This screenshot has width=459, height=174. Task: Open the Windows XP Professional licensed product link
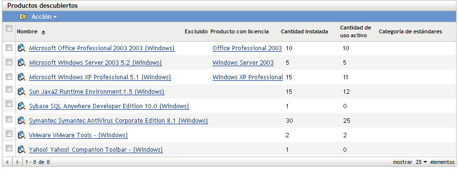(247, 77)
